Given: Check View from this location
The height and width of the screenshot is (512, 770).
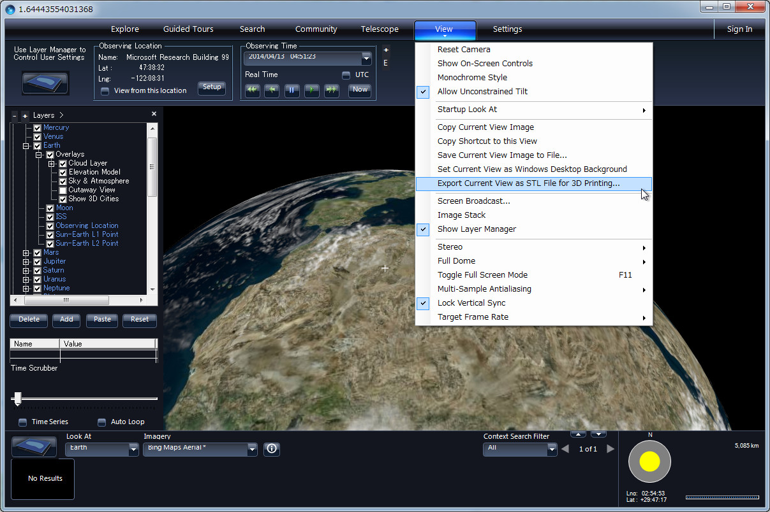Looking at the screenshot, I should [x=105, y=91].
